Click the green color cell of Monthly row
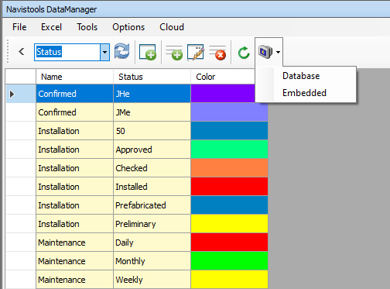 229,261
